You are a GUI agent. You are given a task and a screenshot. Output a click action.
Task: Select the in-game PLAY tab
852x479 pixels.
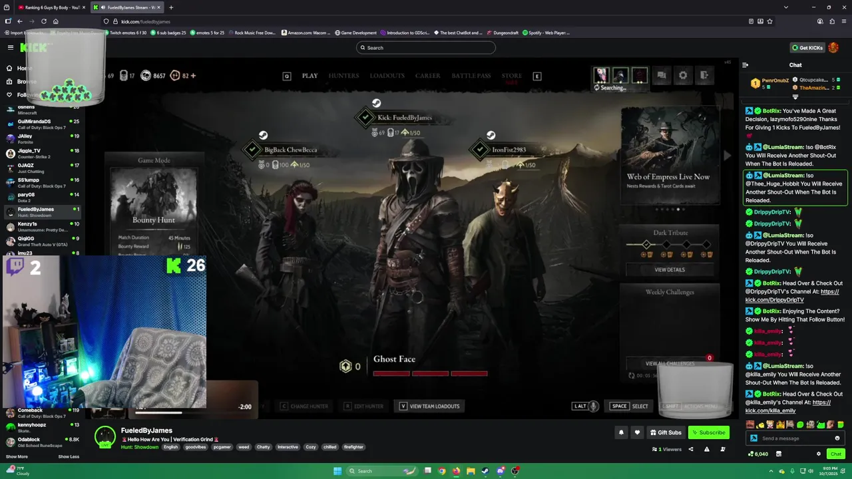click(310, 76)
